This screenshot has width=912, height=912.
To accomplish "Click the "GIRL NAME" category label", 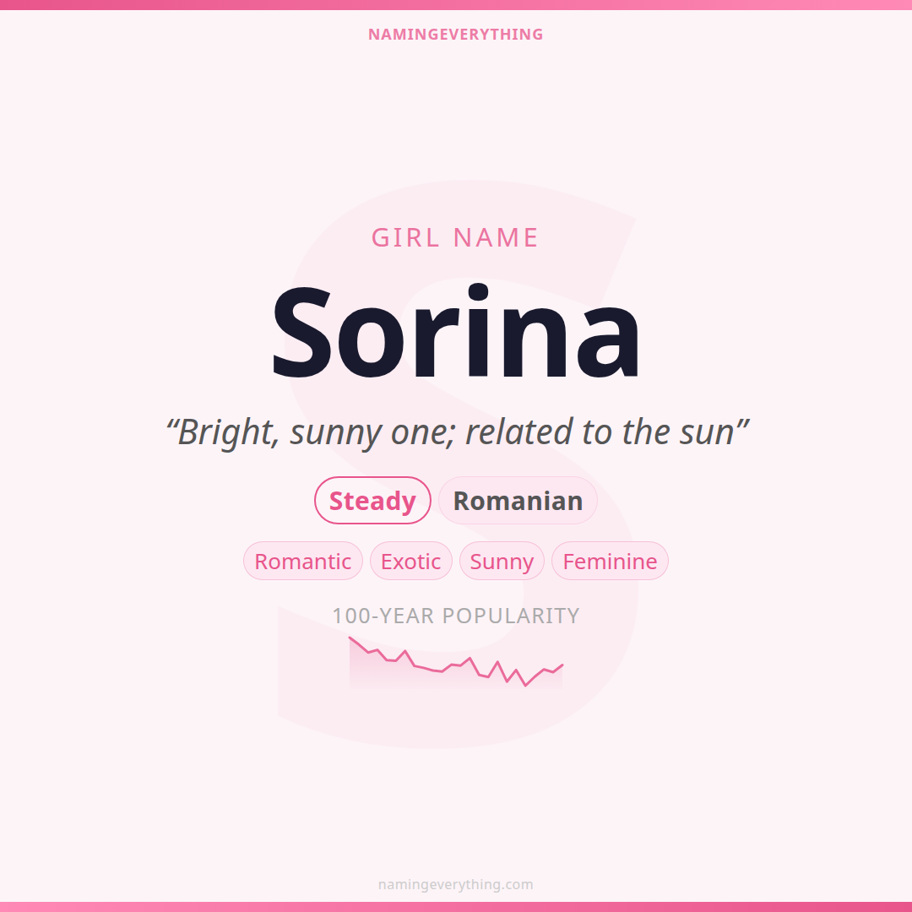I will tap(456, 238).
